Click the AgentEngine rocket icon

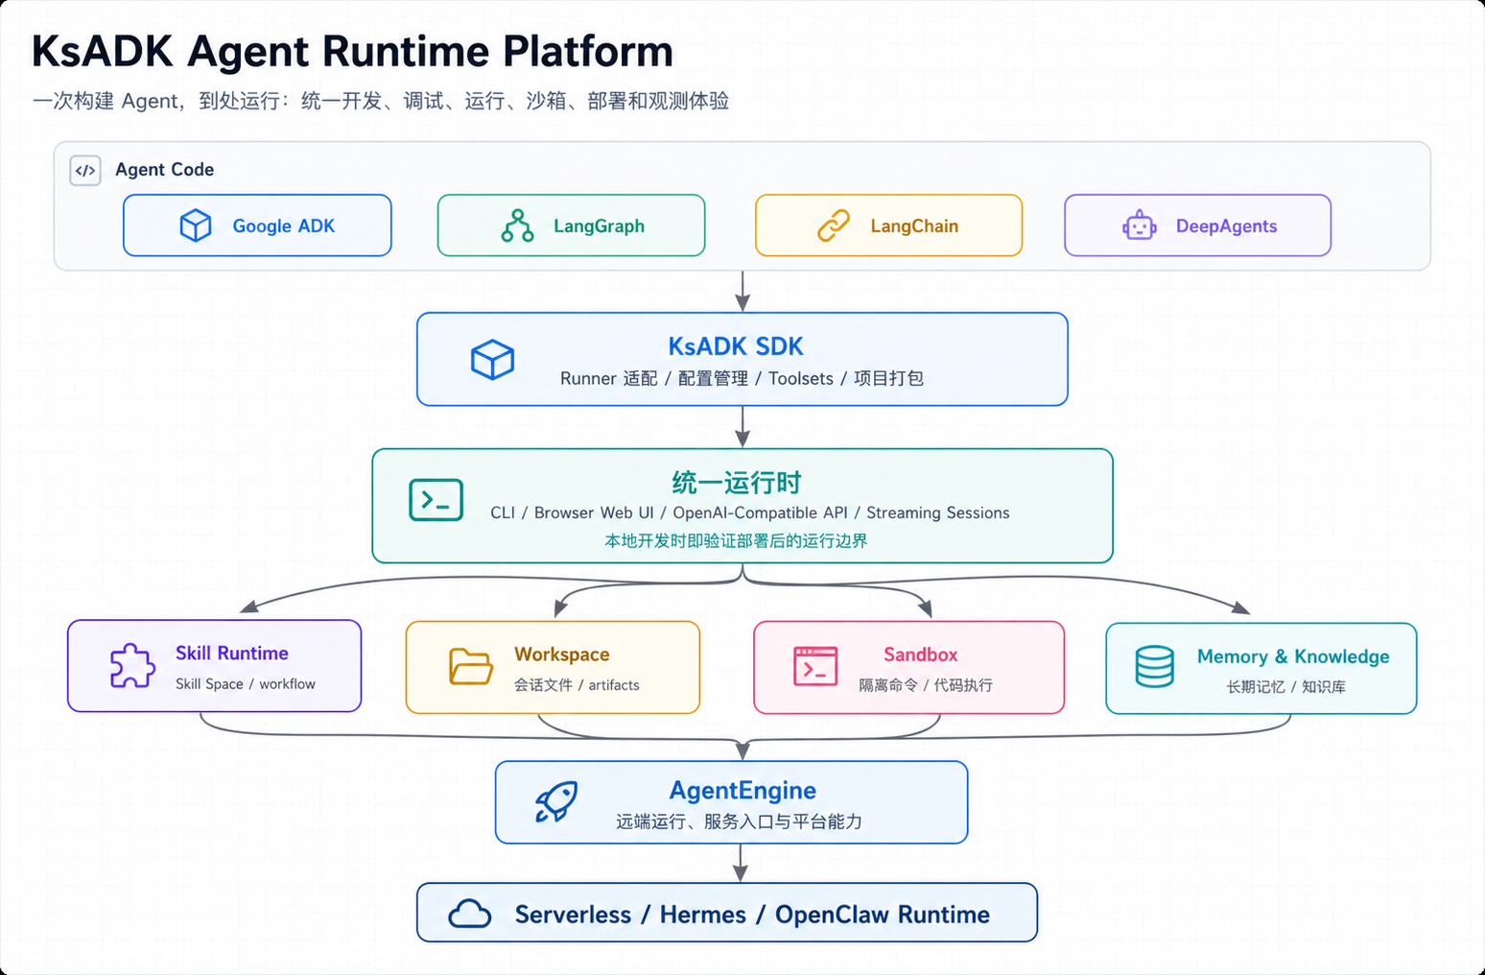(x=556, y=801)
